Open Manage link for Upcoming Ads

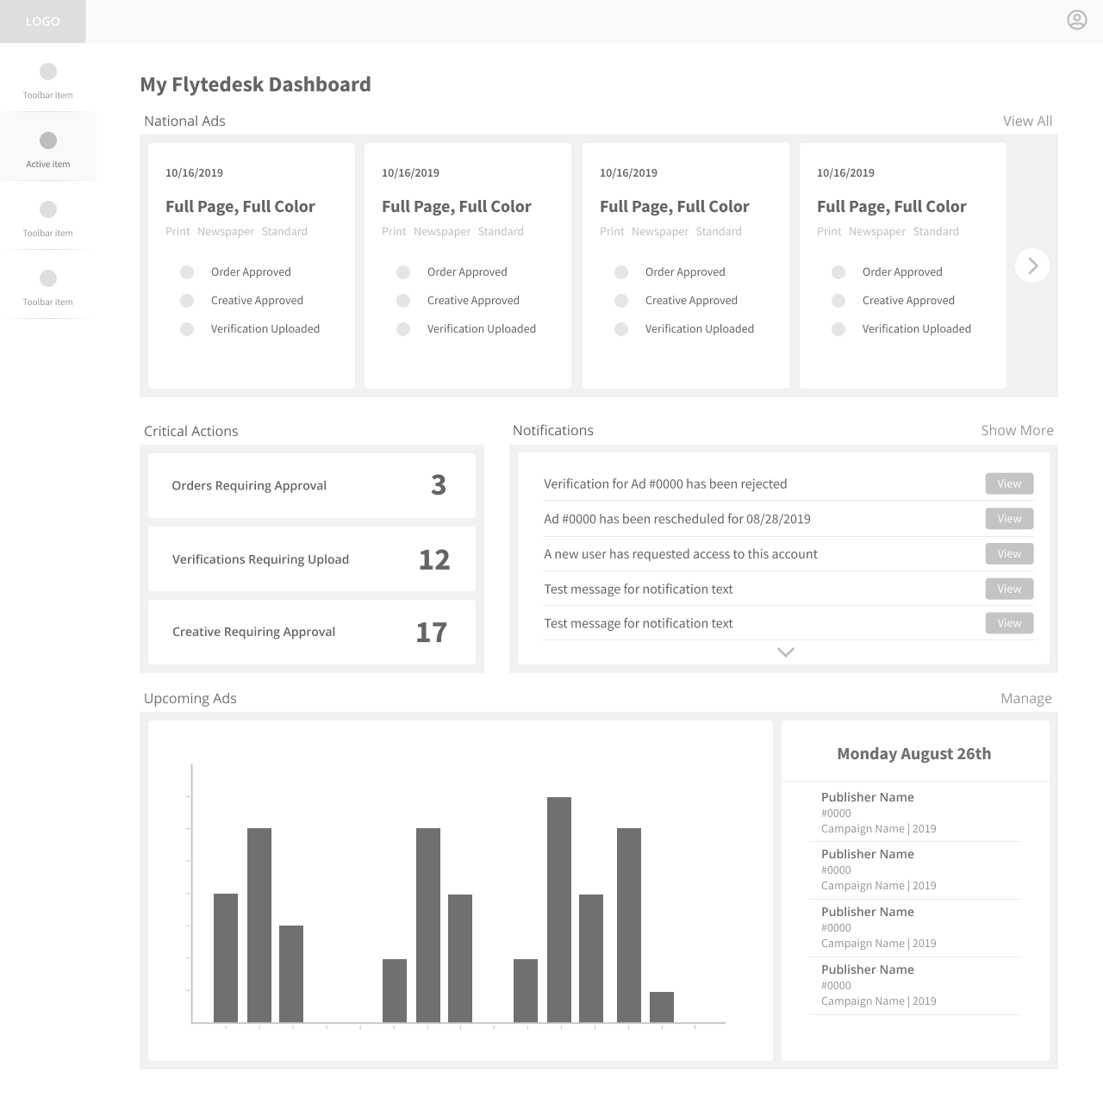pyautogui.click(x=1025, y=698)
